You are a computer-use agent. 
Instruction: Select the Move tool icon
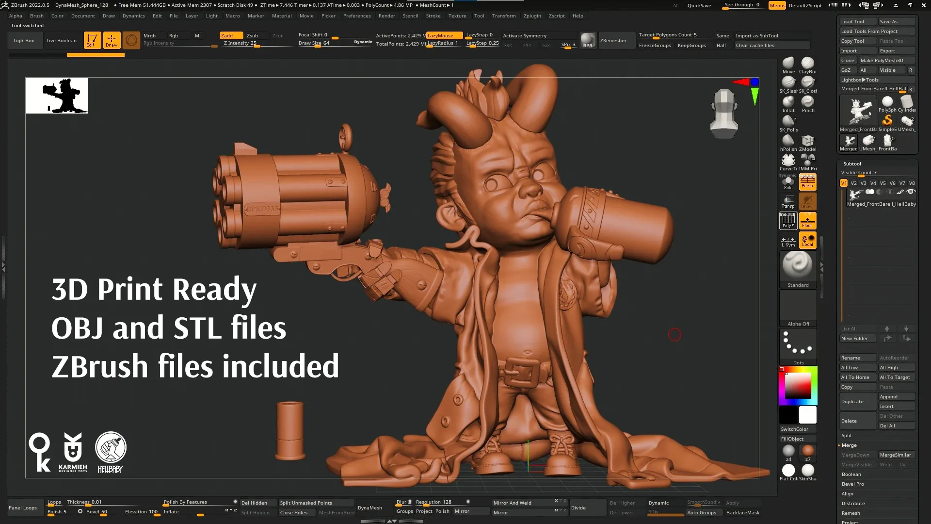pyautogui.click(x=787, y=64)
